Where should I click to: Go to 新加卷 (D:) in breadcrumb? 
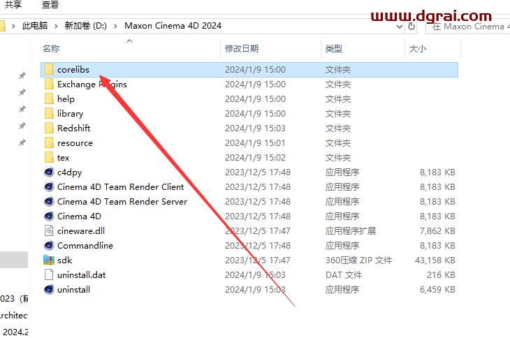85,26
